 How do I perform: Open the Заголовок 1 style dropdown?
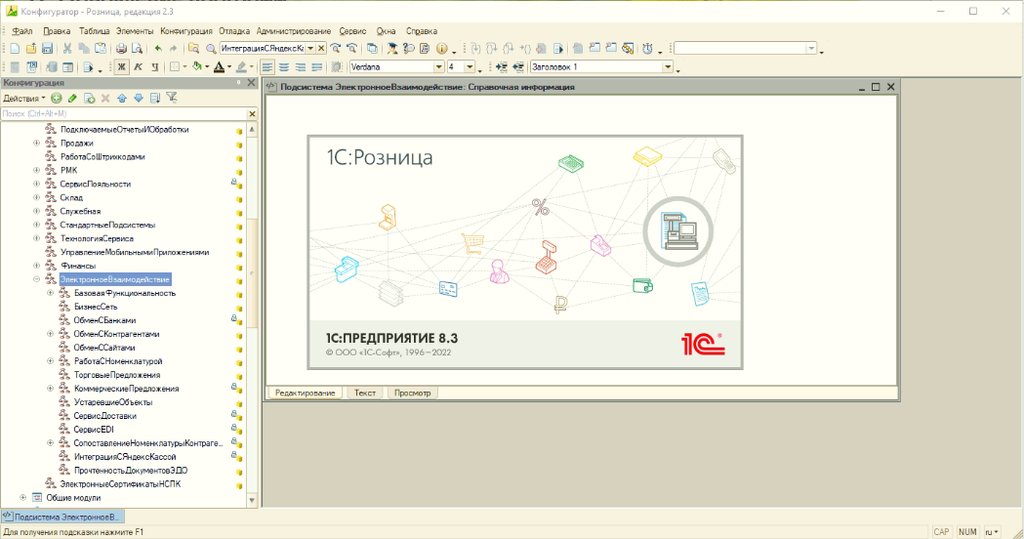tap(669, 67)
